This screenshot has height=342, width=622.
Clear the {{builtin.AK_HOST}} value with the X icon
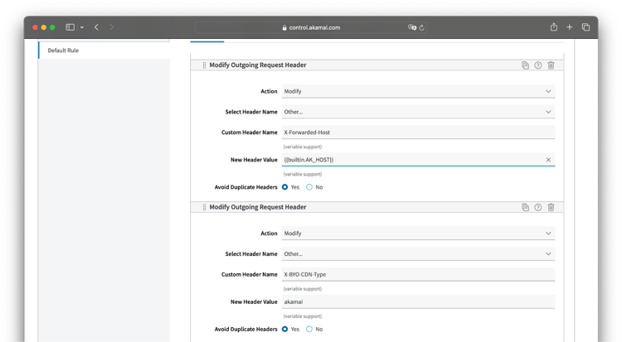point(548,160)
